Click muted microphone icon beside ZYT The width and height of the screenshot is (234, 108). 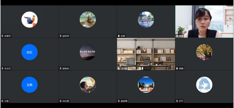pos(177,101)
